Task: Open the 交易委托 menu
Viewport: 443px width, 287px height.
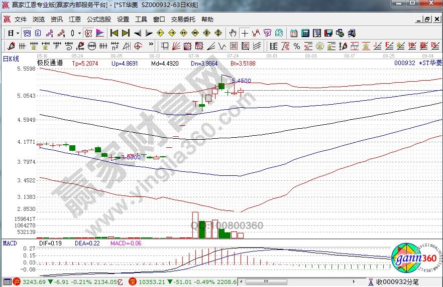Action: coord(183,20)
